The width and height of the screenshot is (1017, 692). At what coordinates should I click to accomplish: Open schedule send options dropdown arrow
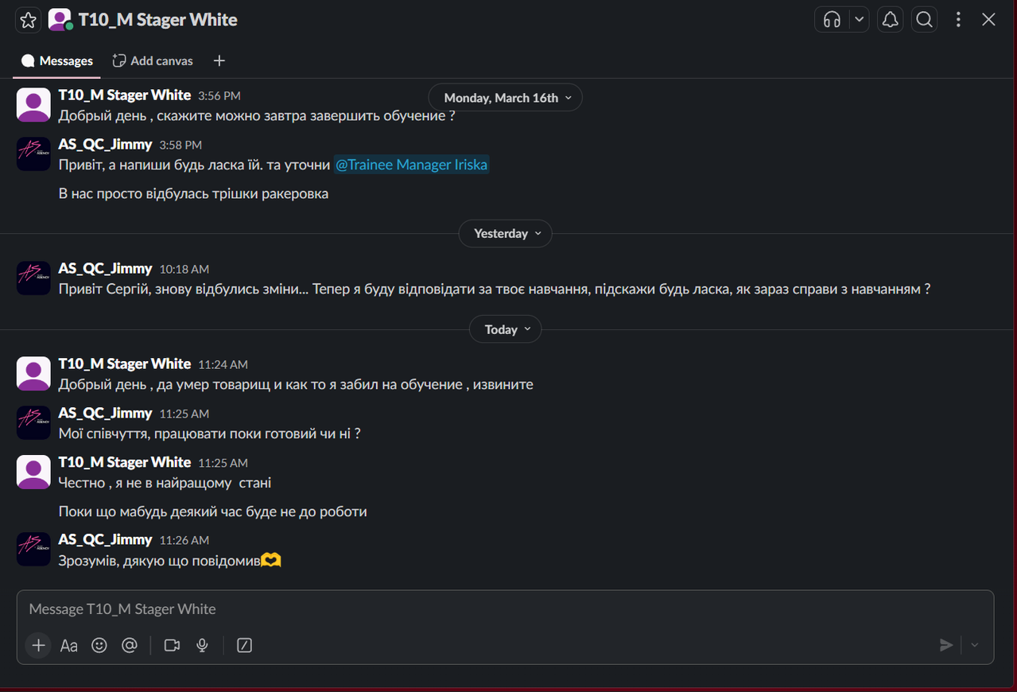point(975,645)
